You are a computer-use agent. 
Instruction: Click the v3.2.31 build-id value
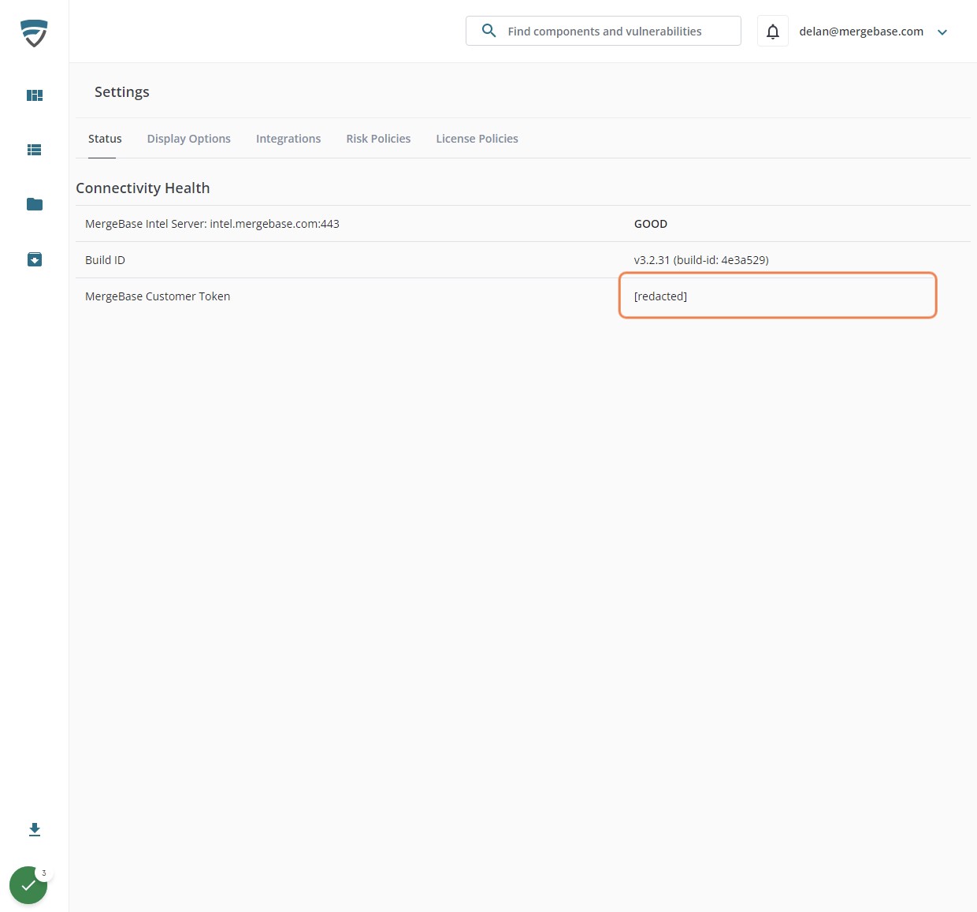(x=701, y=260)
